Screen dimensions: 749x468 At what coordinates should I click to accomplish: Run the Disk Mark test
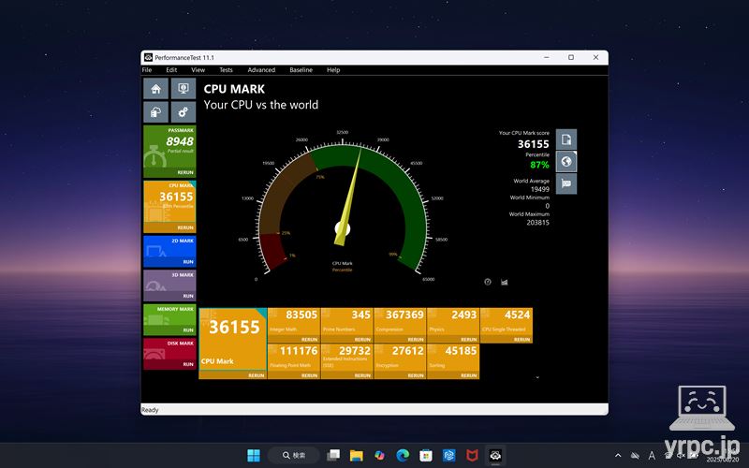[x=188, y=364]
